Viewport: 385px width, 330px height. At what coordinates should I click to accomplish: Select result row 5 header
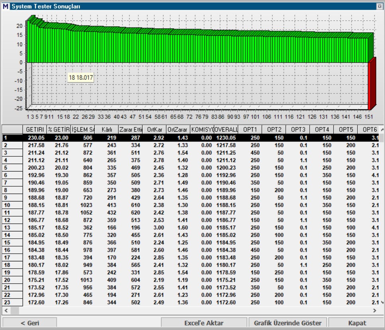[x=12, y=168]
